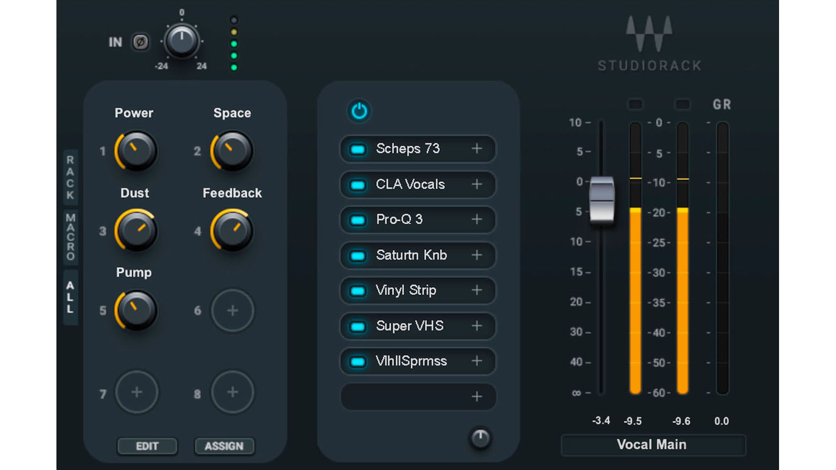This screenshot has height=470, width=836.
Task: Open the empty plugin slot with the plus
Action: 477,397
